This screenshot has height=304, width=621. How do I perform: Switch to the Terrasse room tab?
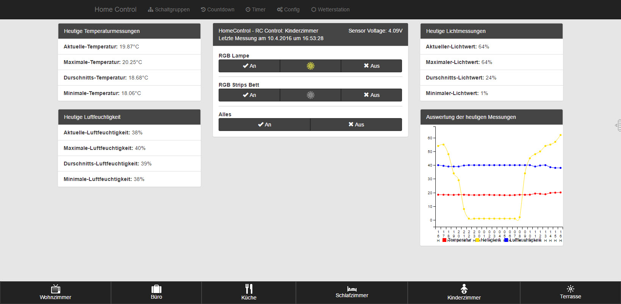coord(571,293)
